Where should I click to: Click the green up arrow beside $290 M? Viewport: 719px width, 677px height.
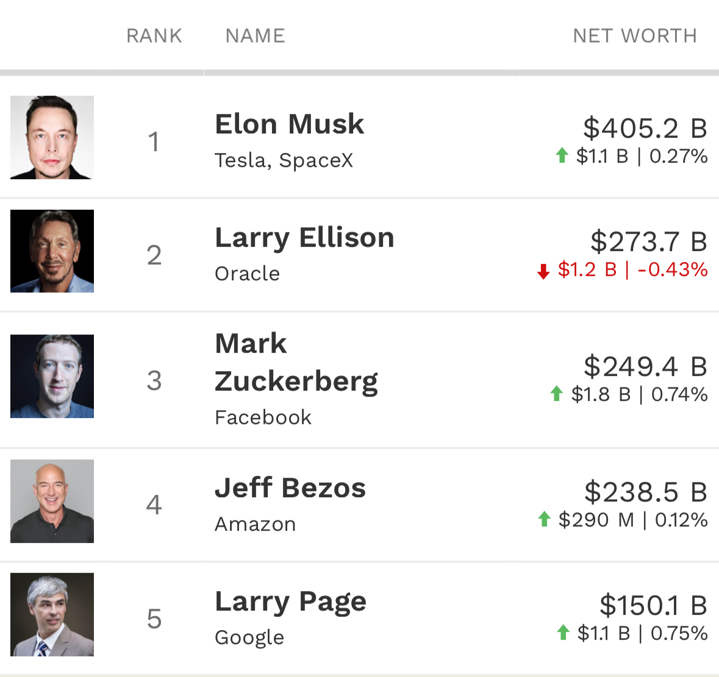pos(545,519)
